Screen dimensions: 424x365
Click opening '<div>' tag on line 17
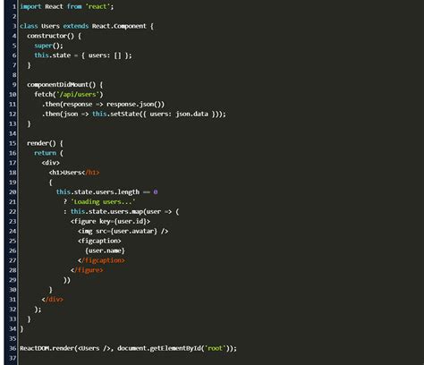coord(50,163)
